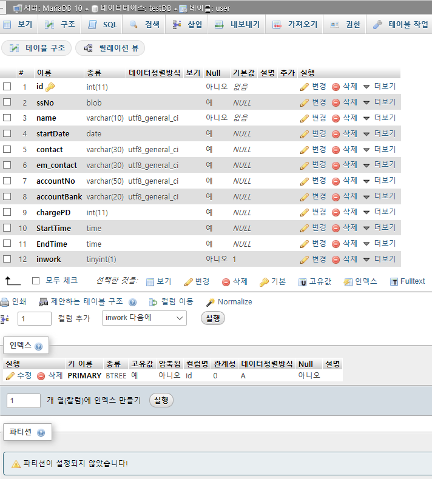Switch to the 보기 browse tab
This screenshot has width=432, height=479.
coord(18,24)
